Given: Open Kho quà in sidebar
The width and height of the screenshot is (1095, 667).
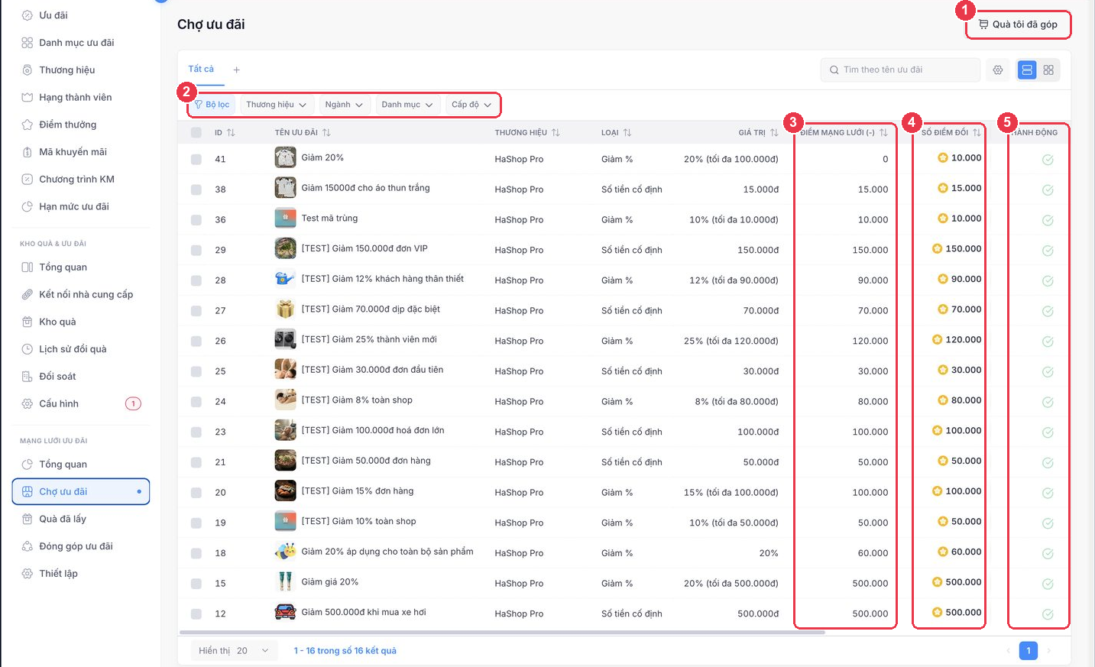Looking at the screenshot, I should 57,322.
